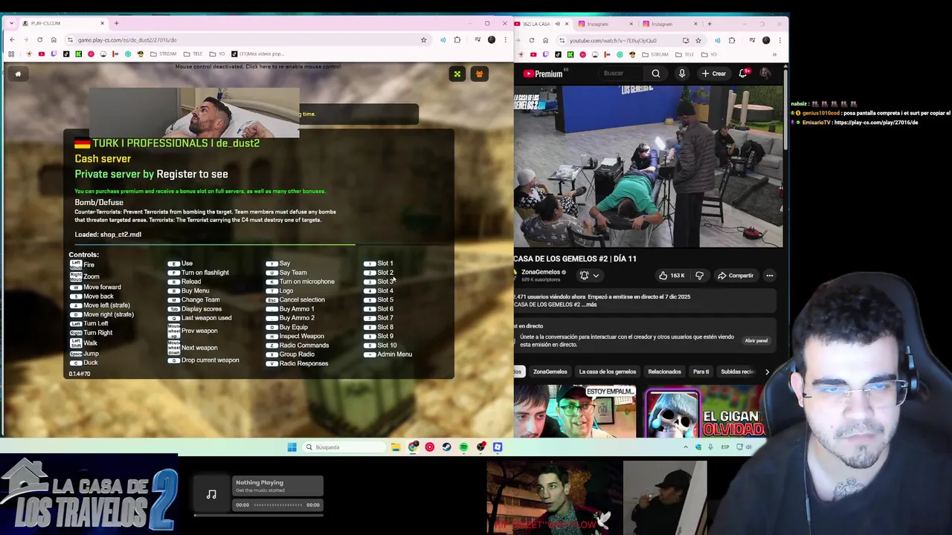Open the home icon in the game overlay
This screenshot has width=952, height=535.
[18, 74]
